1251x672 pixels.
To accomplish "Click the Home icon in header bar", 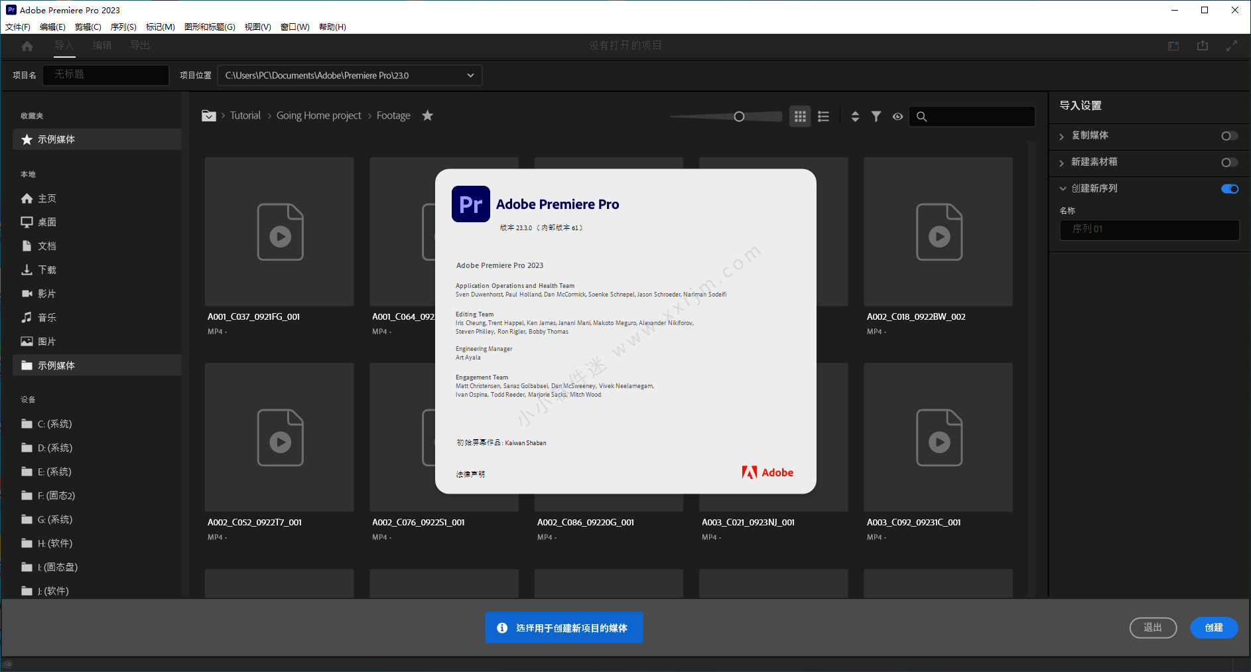I will [x=27, y=46].
